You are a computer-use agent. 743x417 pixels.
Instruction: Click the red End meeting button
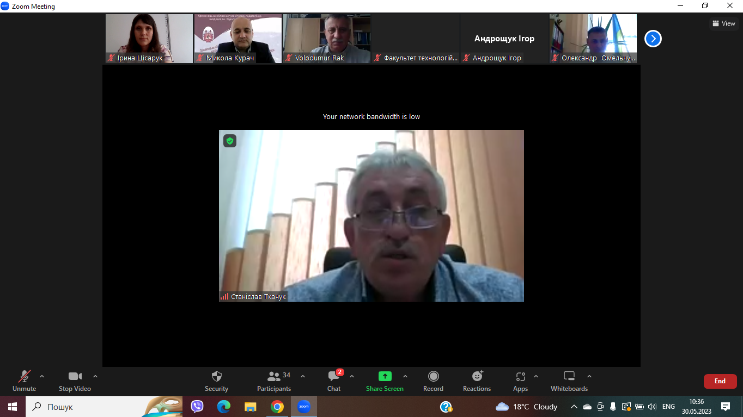(x=720, y=381)
